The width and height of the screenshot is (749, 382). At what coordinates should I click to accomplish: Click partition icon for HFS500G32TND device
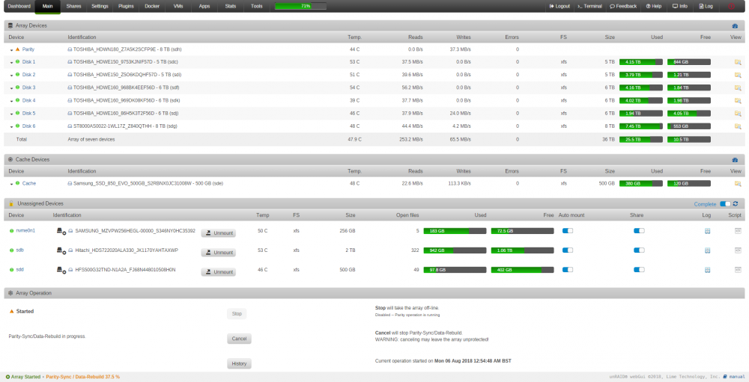pyautogui.click(x=61, y=270)
